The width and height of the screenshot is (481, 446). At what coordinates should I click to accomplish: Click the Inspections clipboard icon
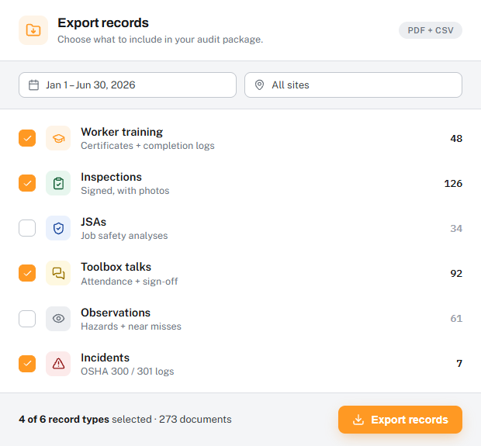click(x=58, y=183)
